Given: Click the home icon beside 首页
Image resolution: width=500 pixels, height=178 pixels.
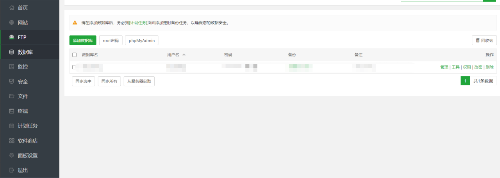Looking at the screenshot, I should (x=12, y=8).
